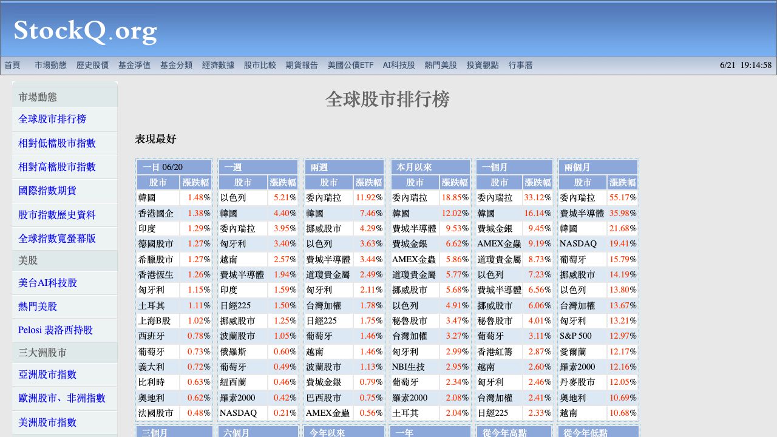
Task: Go to 歷史股價 in the navigation bar
Action: 92,65
